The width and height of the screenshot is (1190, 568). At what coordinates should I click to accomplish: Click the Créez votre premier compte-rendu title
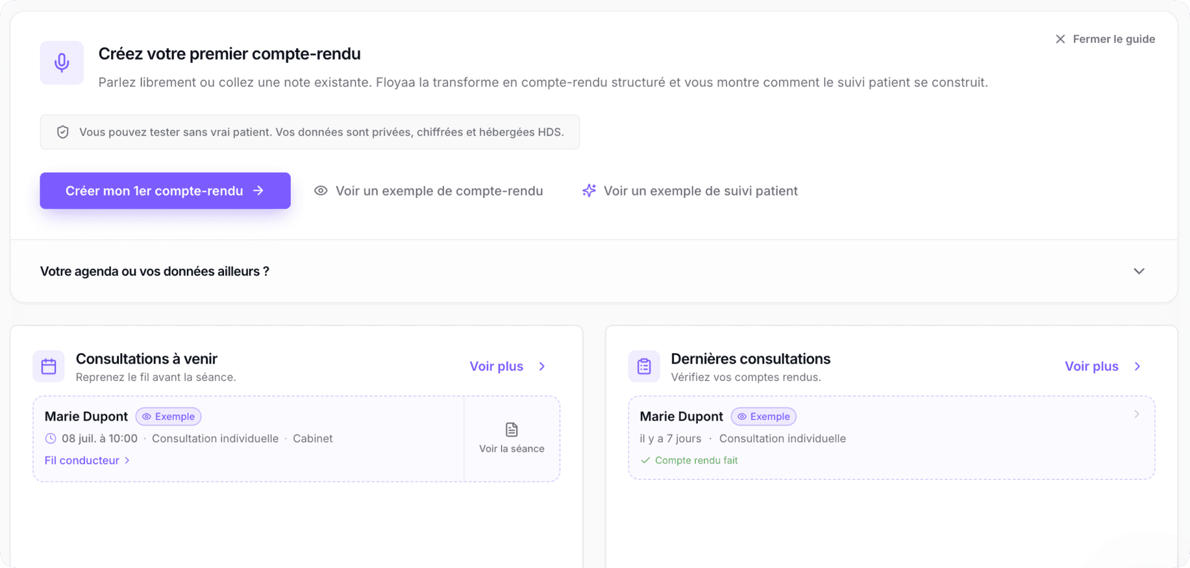tap(229, 54)
